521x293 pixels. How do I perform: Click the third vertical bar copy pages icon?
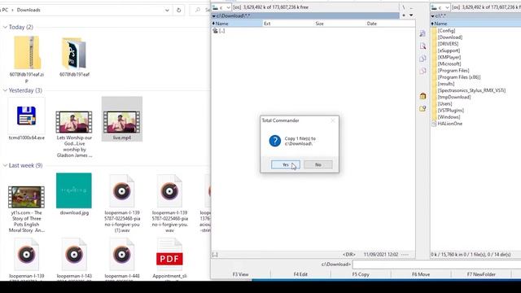click(x=422, y=59)
